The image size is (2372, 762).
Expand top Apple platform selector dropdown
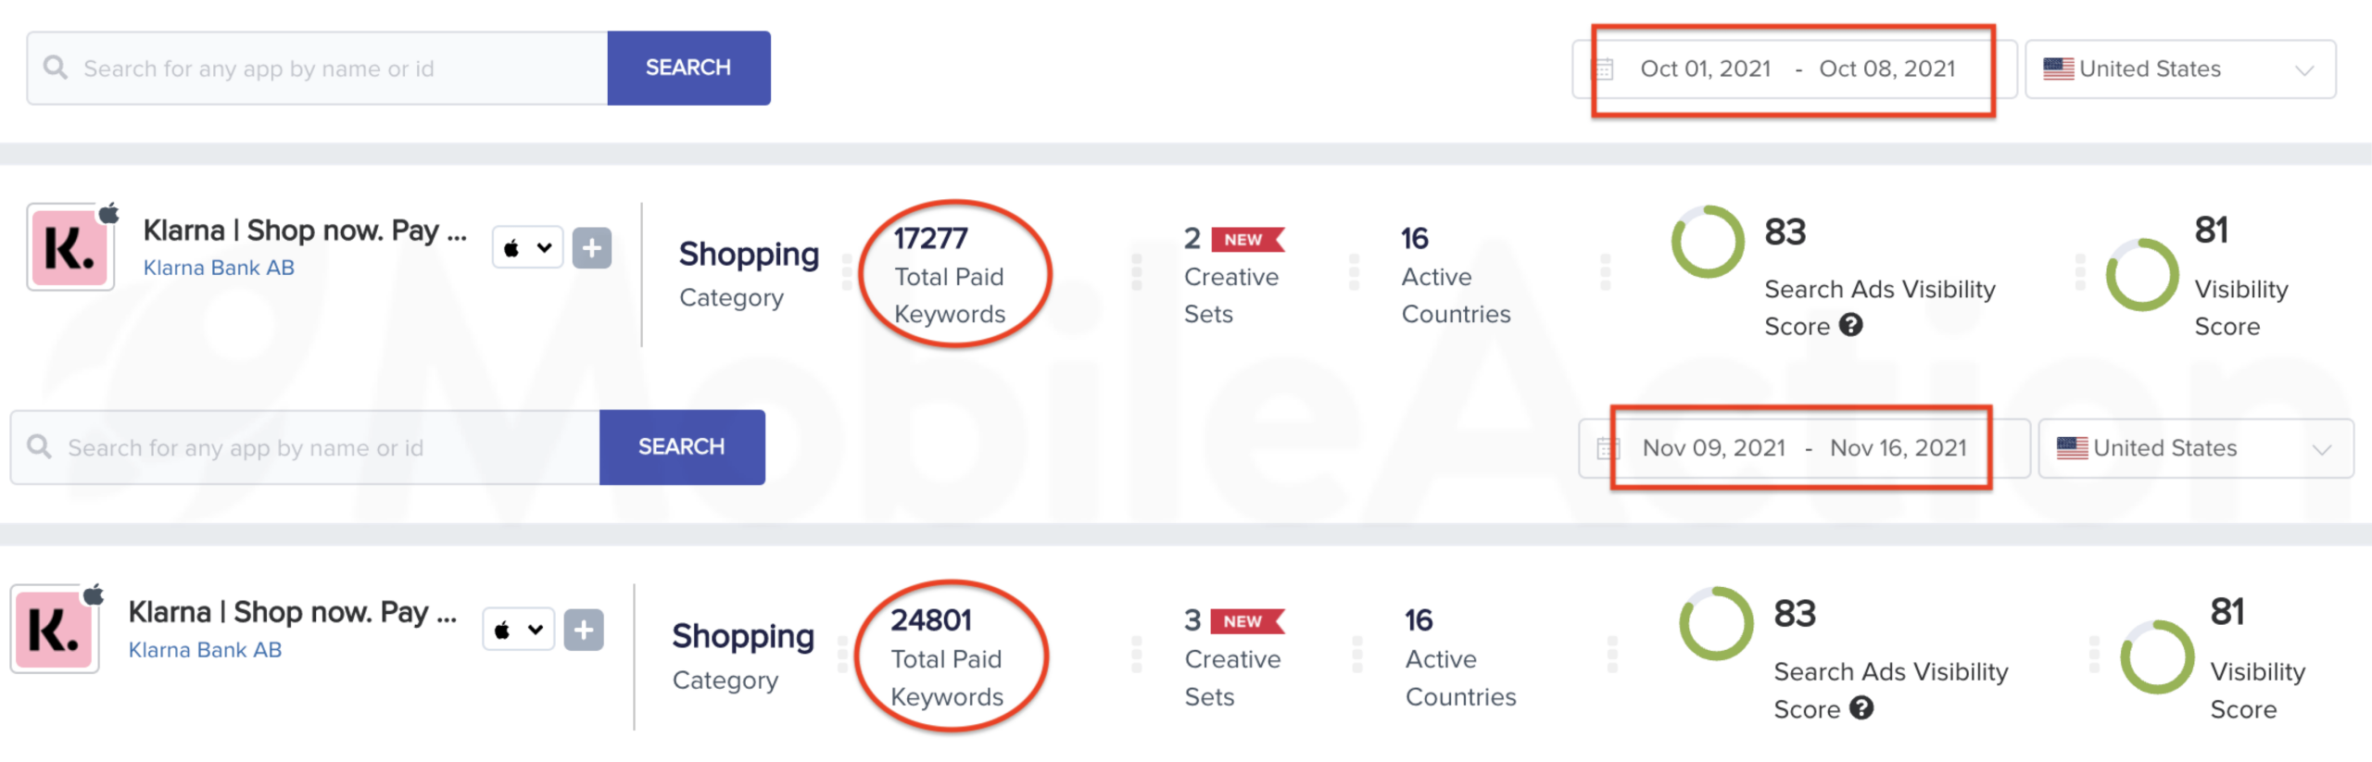(527, 247)
